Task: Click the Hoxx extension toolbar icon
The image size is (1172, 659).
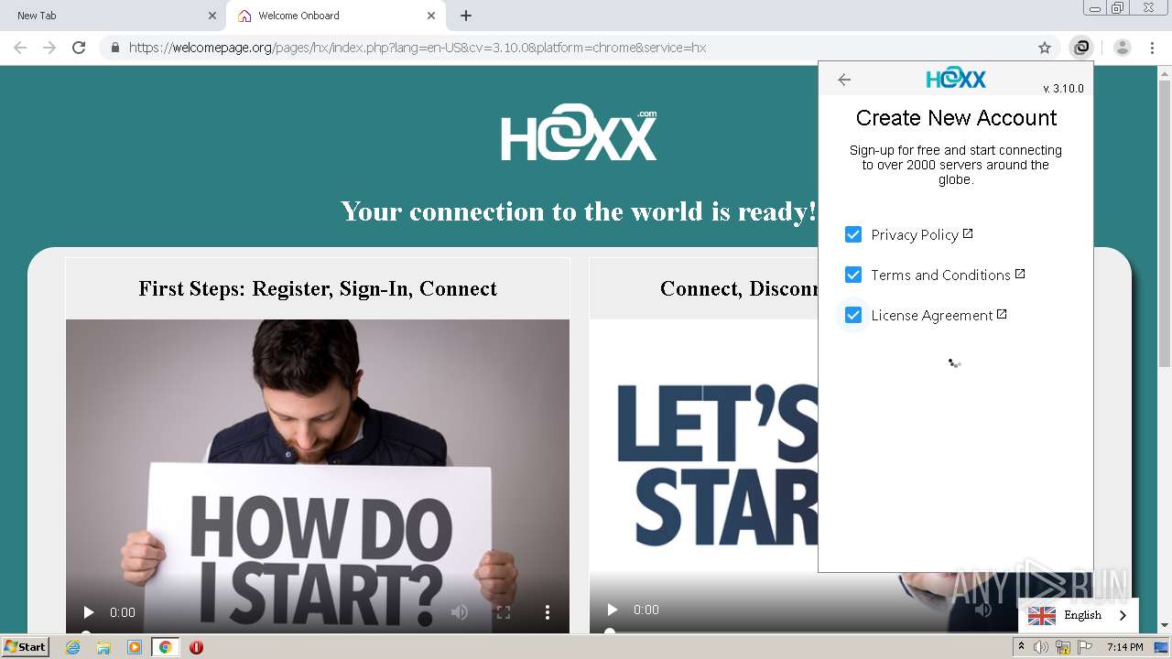Action: click(x=1081, y=48)
